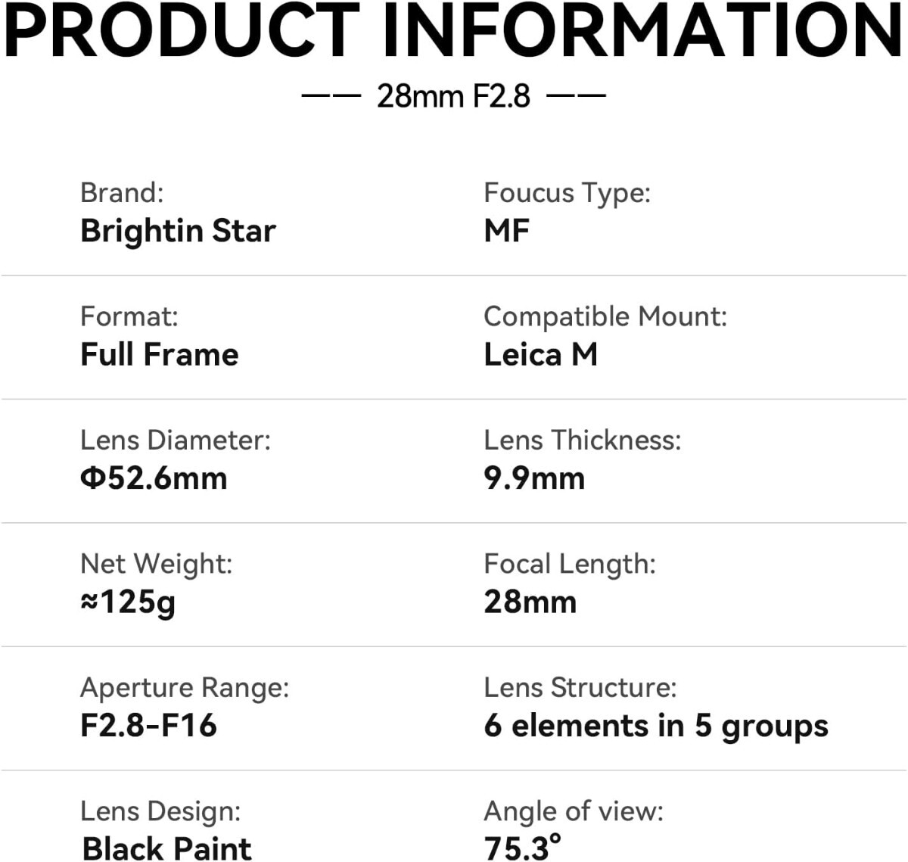This screenshot has width=908, height=862.
Task: Click the PRODUCT INFORMATION heading
Action: click(454, 30)
